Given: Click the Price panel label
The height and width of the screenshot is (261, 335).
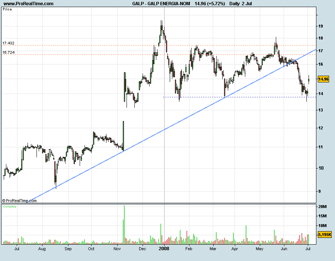Looking at the screenshot, I should [x=7, y=9].
